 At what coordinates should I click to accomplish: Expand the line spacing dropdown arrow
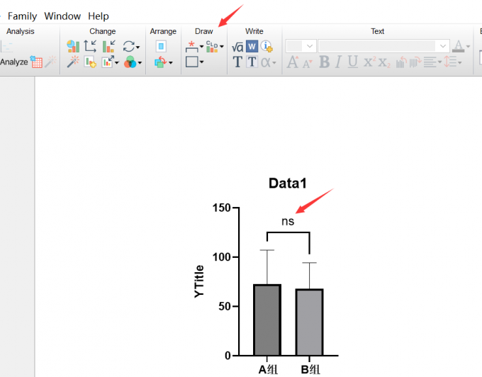click(x=459, y=62)
